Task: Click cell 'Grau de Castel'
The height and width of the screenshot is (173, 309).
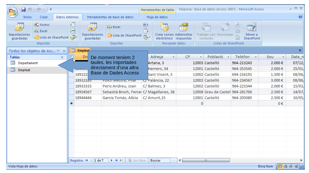Action: 217,92
